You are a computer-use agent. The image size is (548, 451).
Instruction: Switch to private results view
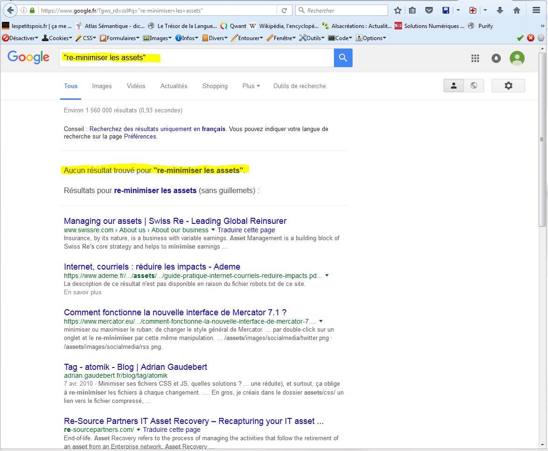[453, 86]
